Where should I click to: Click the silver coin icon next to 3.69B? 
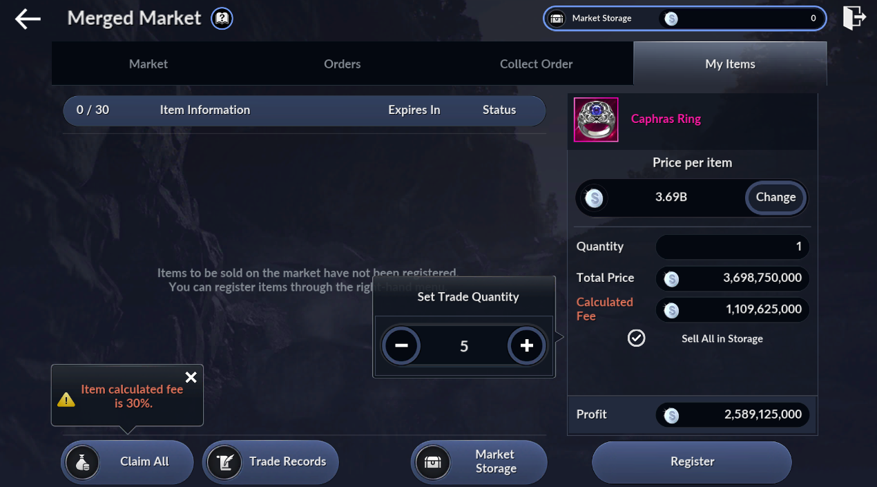(x=594, y=198)
